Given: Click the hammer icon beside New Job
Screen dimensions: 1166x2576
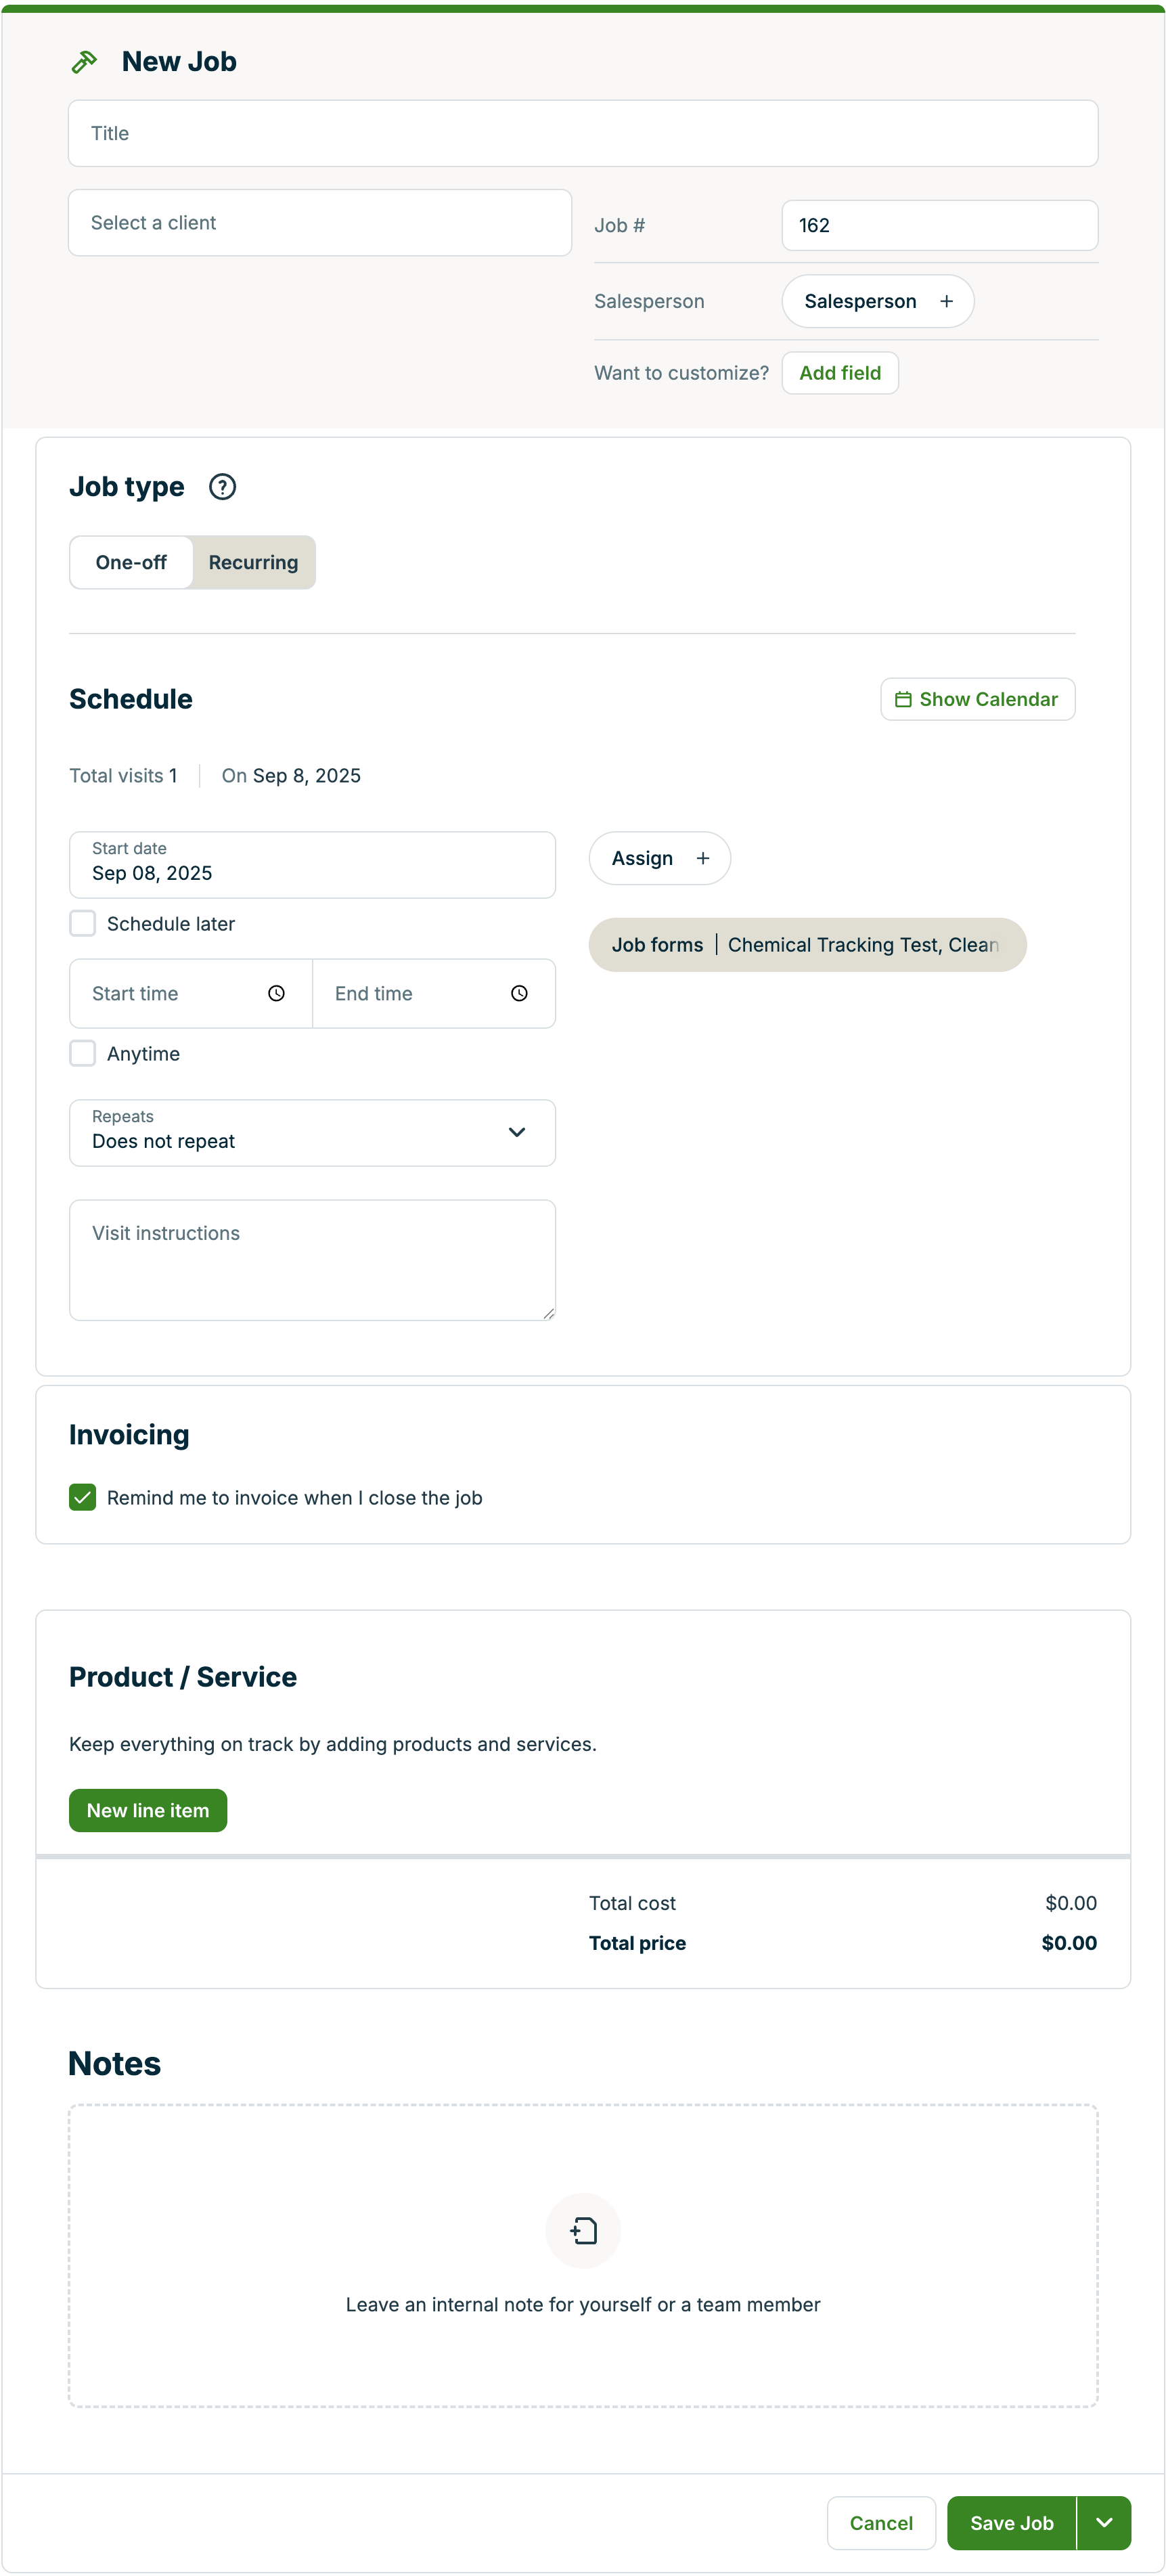Looking at the screenshot, I should [85, 62].
